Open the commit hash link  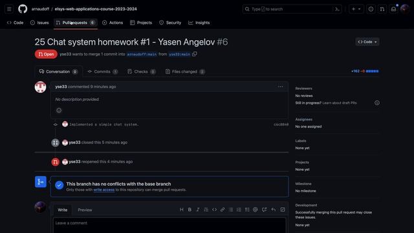(x=281, y=124)
